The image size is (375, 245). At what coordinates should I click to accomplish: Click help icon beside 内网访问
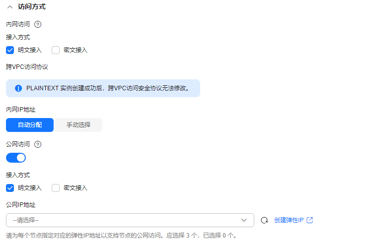(38, 24)
